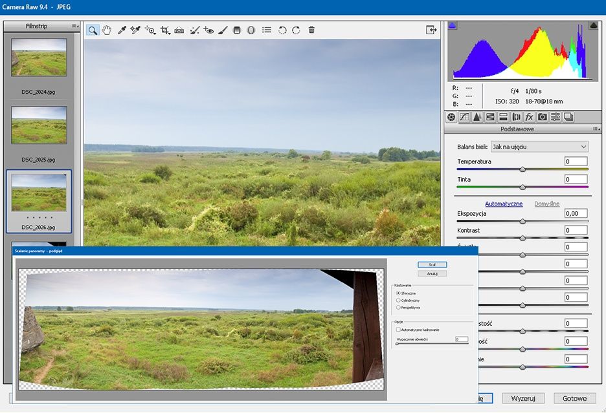Open the Detail panel tab
Screen dimensions: 606x413
[477, 117]
